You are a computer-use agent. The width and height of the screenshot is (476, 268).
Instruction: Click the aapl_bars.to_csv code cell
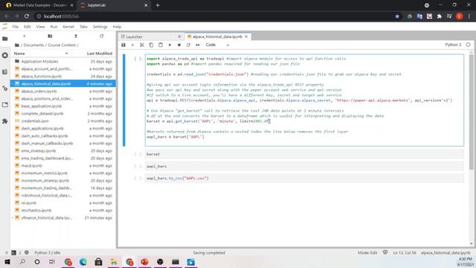pos(304,178)
